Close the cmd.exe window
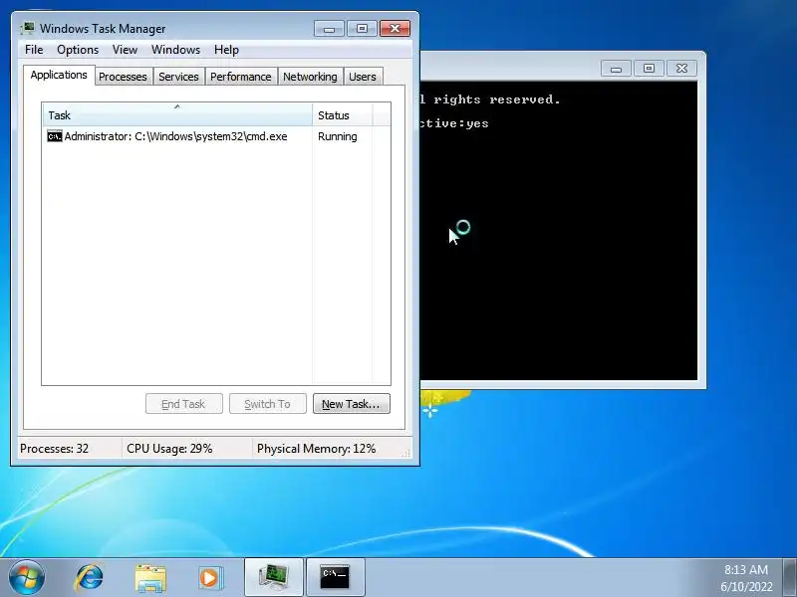 tap(681, 68)
